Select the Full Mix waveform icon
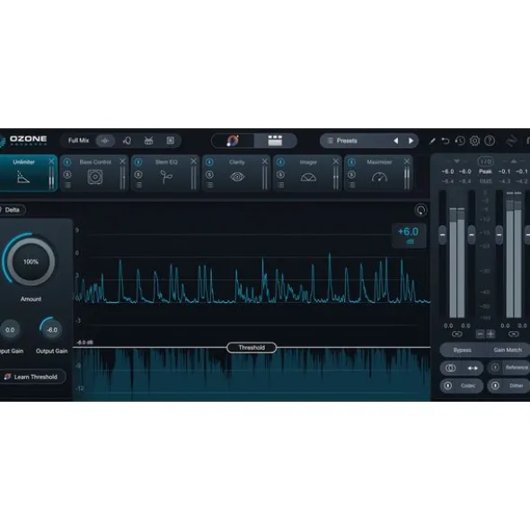The width and height of the screenshot is (530, 530). point(105,141)
